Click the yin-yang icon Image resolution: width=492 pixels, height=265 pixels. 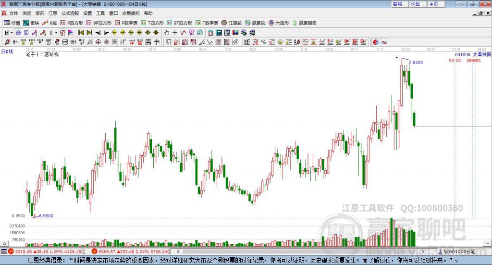[376, 42]
